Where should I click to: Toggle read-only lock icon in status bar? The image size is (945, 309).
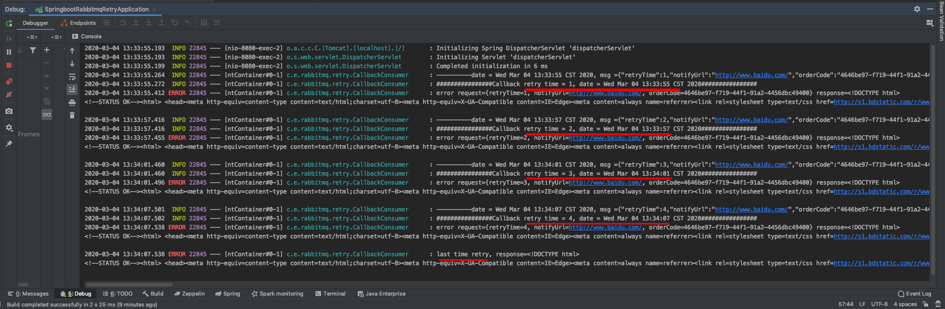926,304
